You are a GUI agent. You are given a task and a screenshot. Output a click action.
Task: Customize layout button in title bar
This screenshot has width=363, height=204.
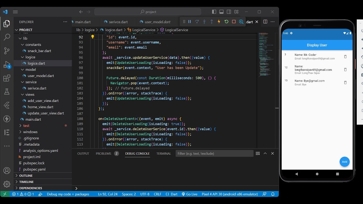point(236,12)
